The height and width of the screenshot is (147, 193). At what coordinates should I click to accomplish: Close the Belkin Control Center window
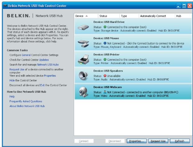(190, 6)
